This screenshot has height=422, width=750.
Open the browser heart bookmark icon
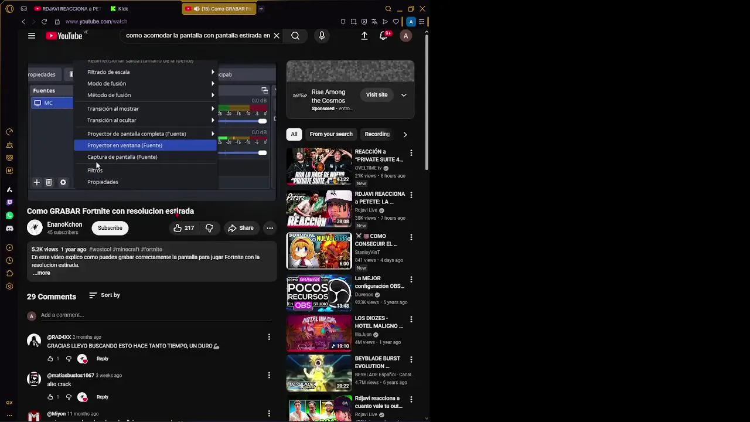tap(396, 22)
